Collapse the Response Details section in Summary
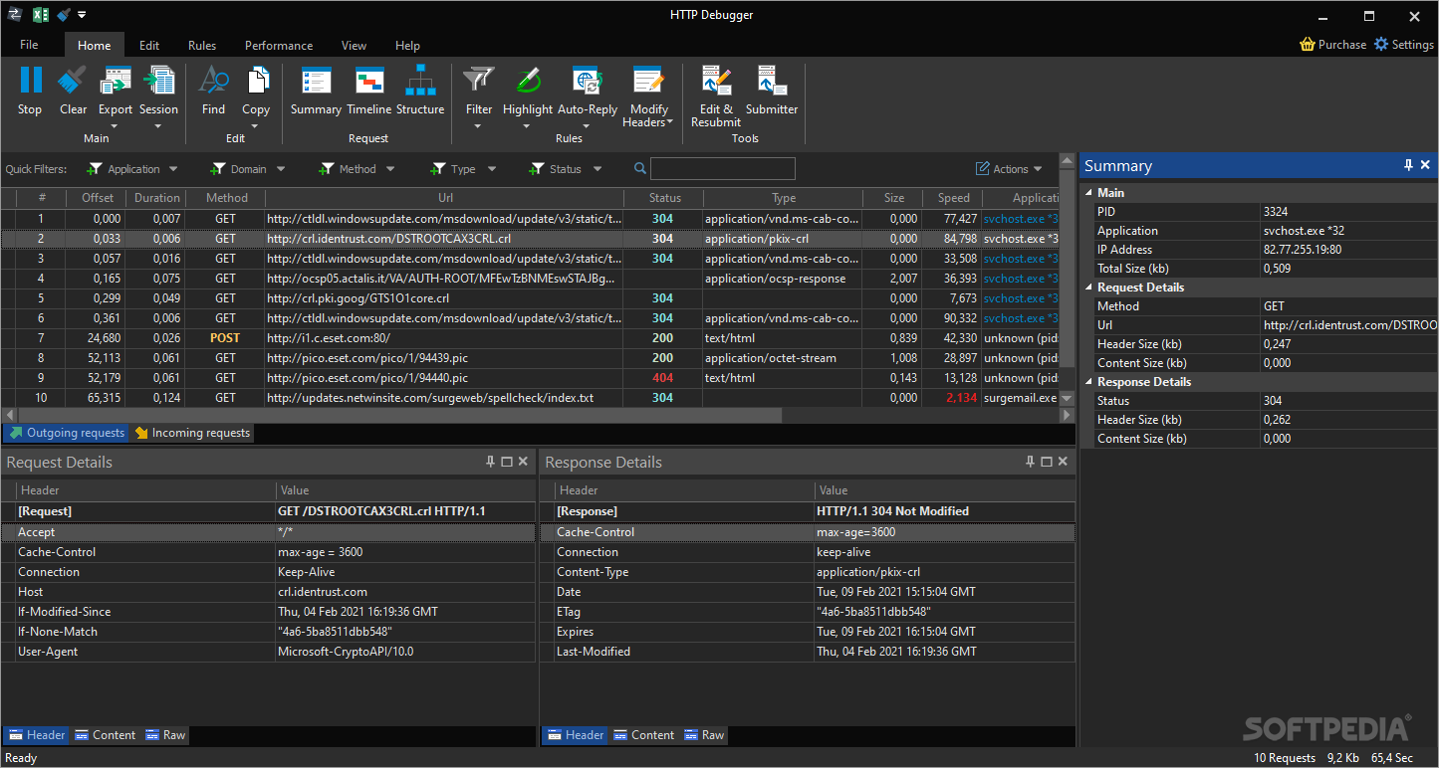This screenshot has height=768, width=1439. 1088,382
